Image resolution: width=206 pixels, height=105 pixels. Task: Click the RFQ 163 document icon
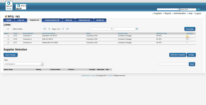(6, 16)
